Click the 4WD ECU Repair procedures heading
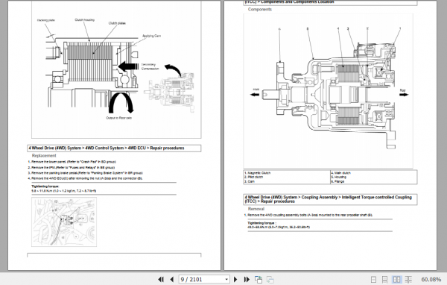Screen dimensions: 447x285 (x=107, y=148)
